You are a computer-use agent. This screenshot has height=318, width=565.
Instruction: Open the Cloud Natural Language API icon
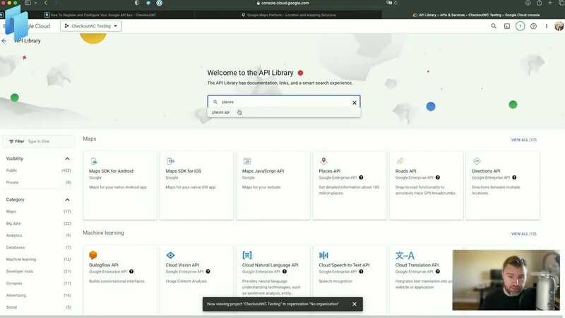pyautogui.click(x=246, y=255)
